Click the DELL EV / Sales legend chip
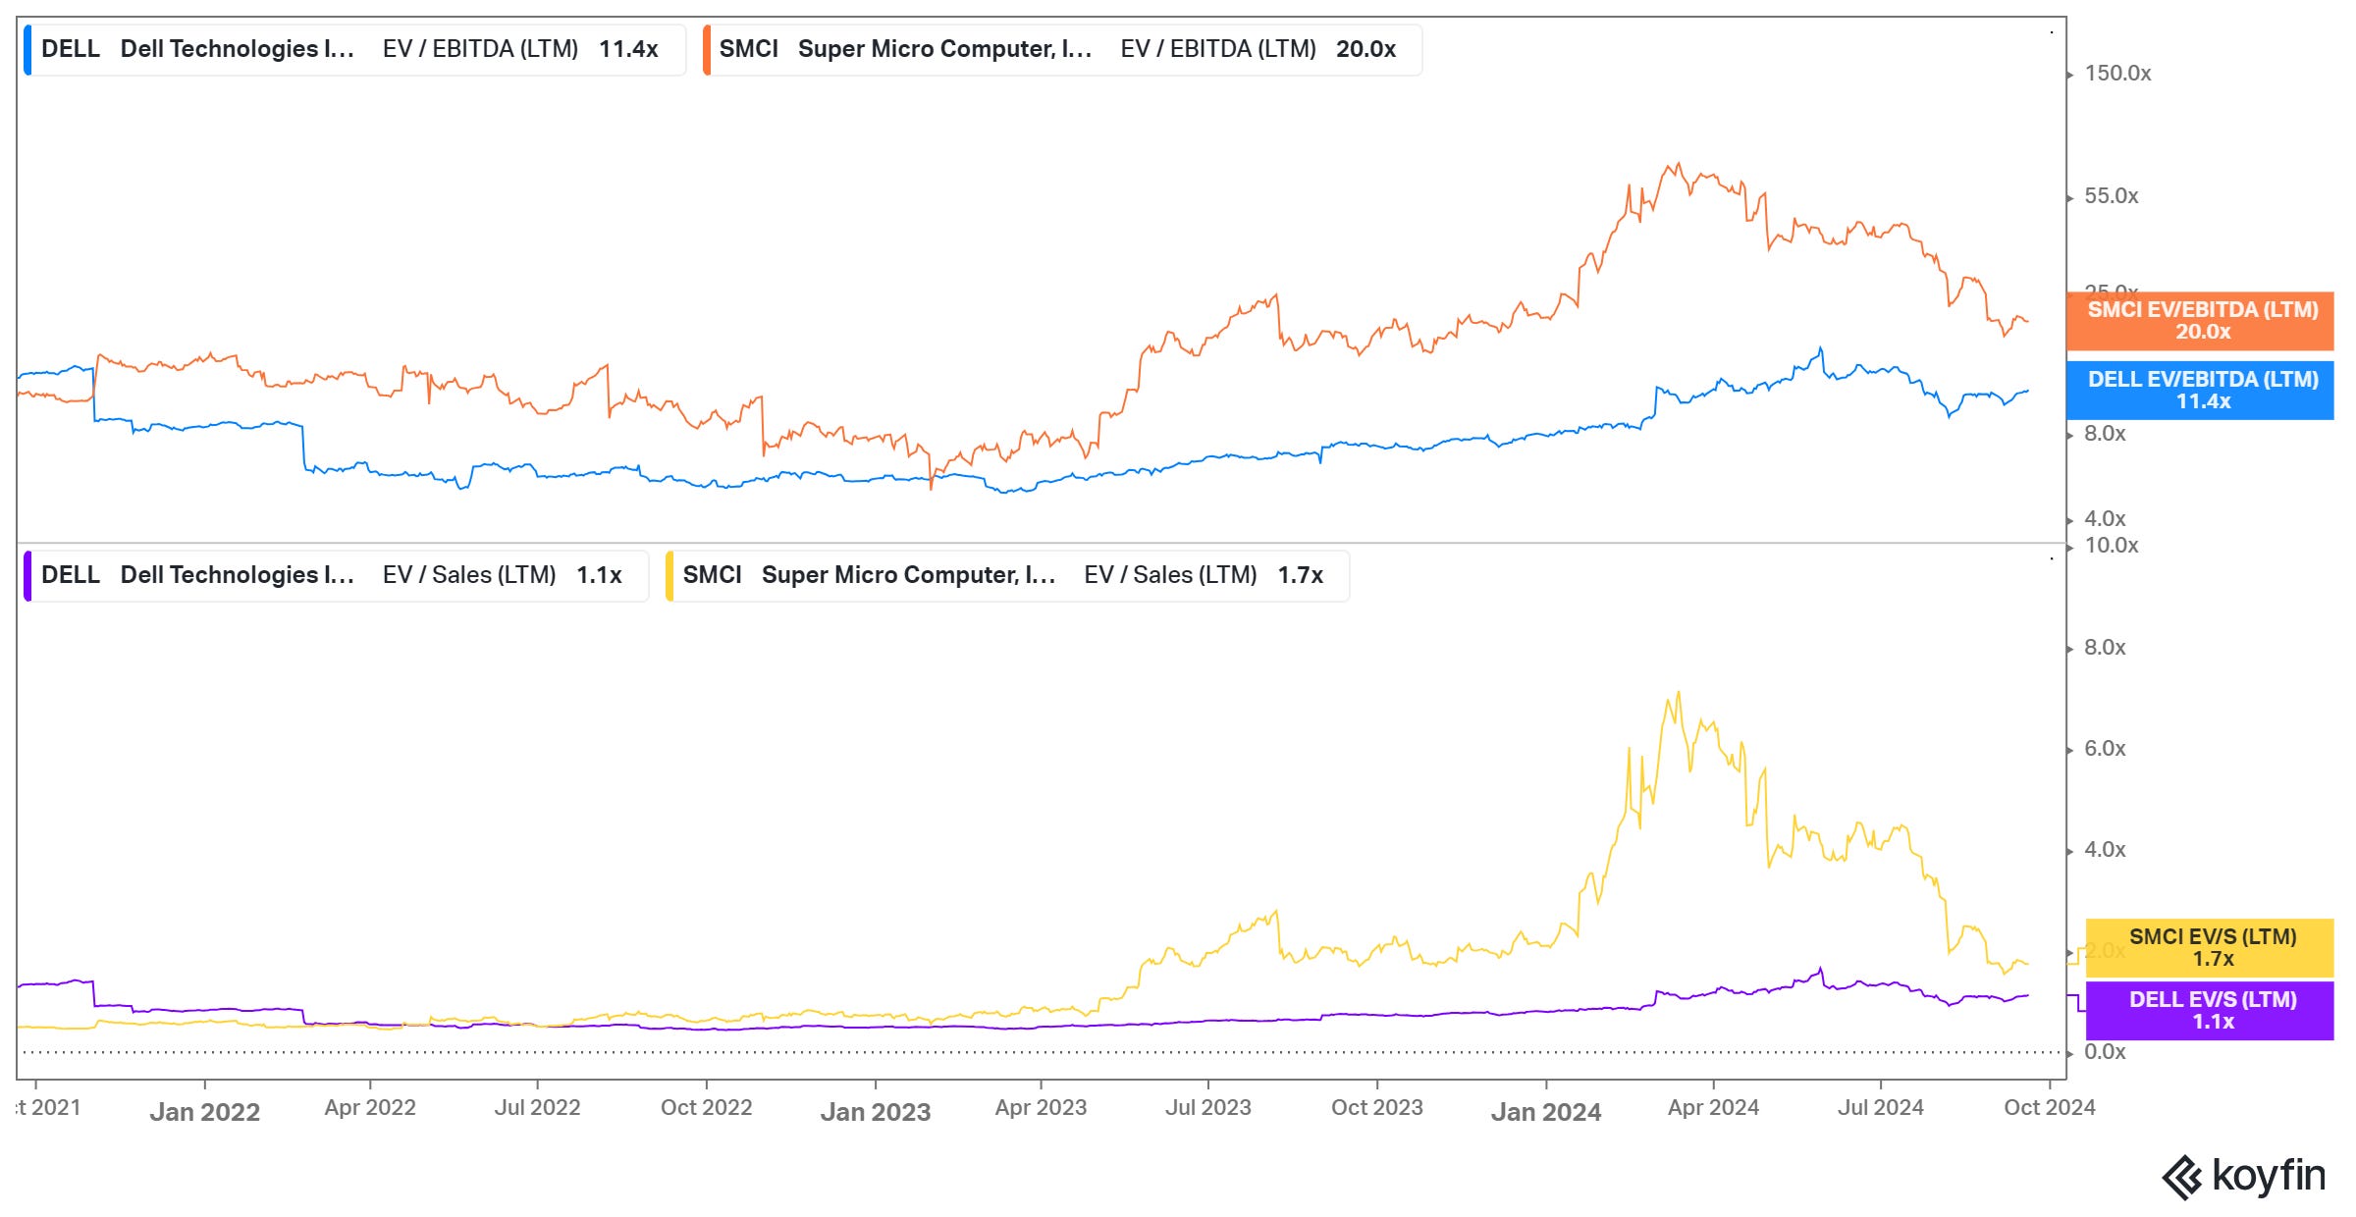 [336, 576]
